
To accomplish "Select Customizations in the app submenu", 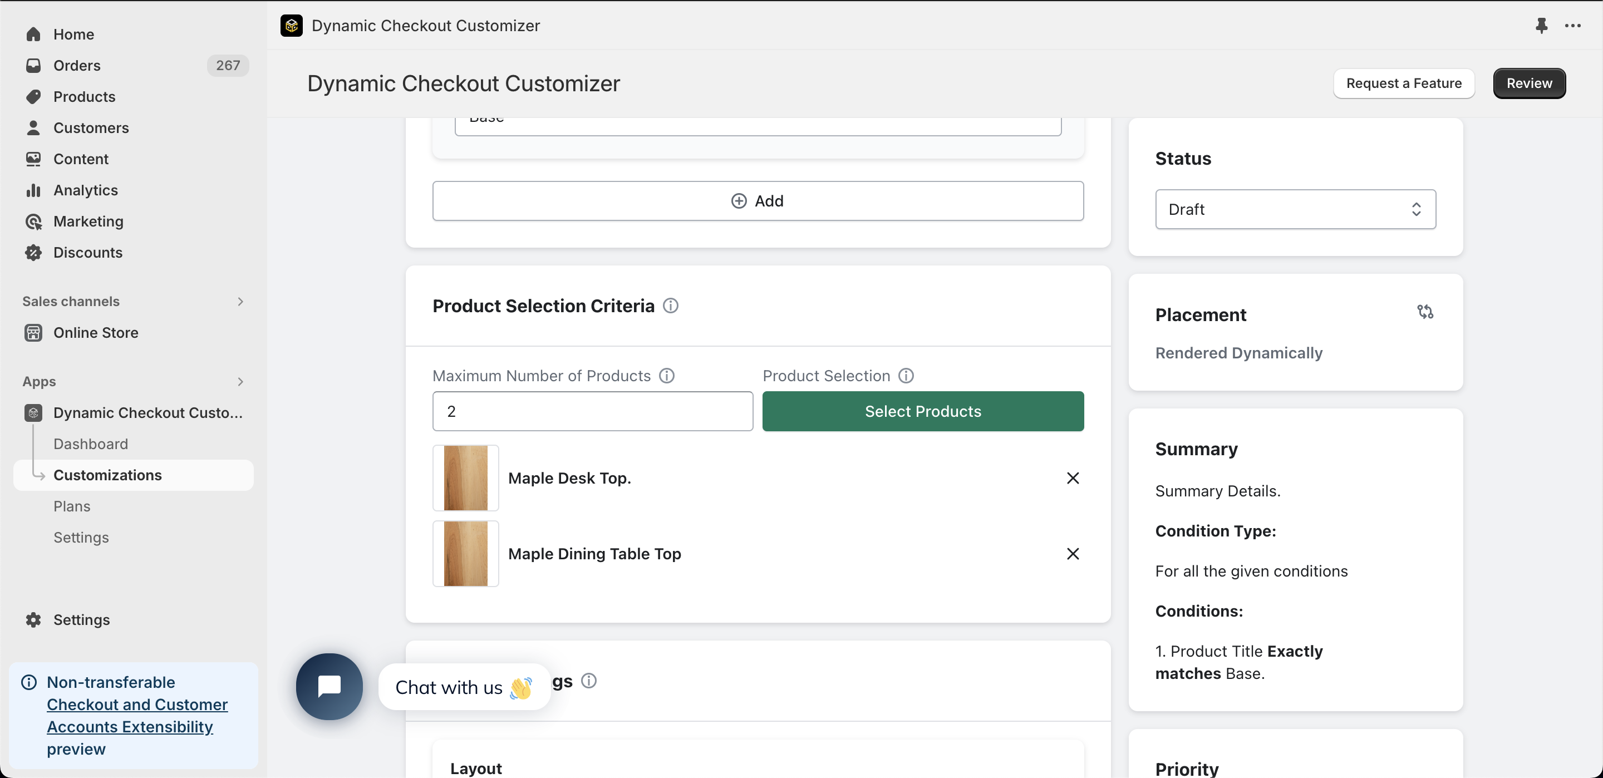I will click(x=133, y=475).
